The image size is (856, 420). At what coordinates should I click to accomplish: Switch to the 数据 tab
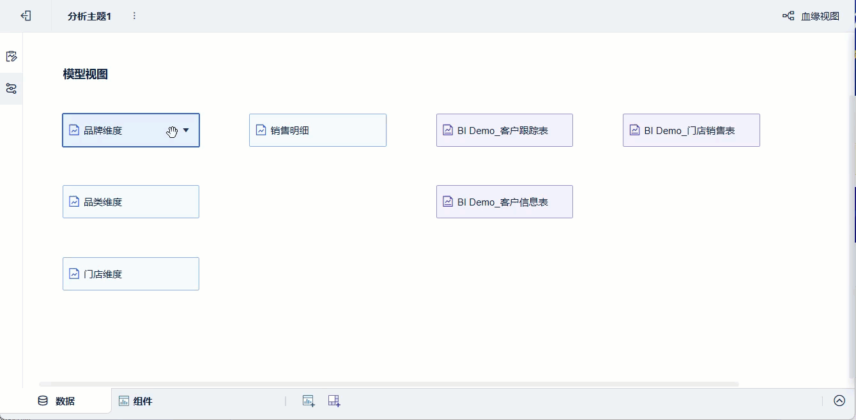[x=56, y=401]
